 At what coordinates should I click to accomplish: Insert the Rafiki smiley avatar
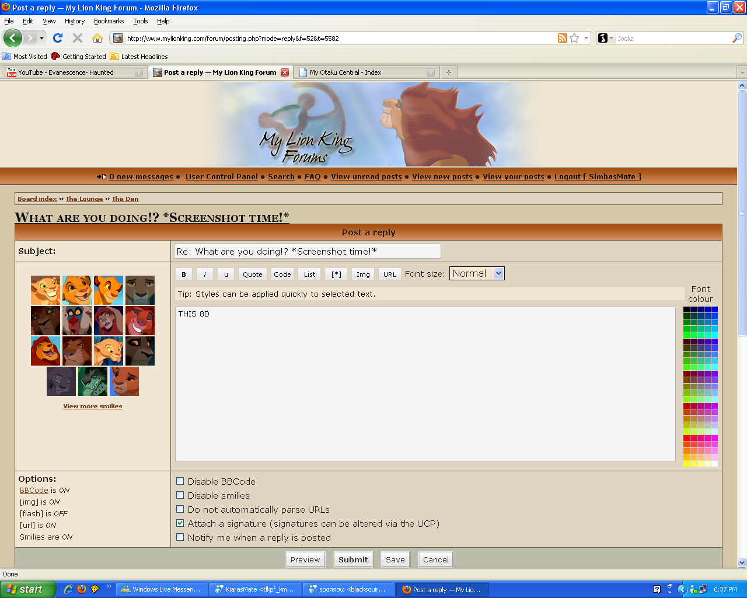[77, 321]
